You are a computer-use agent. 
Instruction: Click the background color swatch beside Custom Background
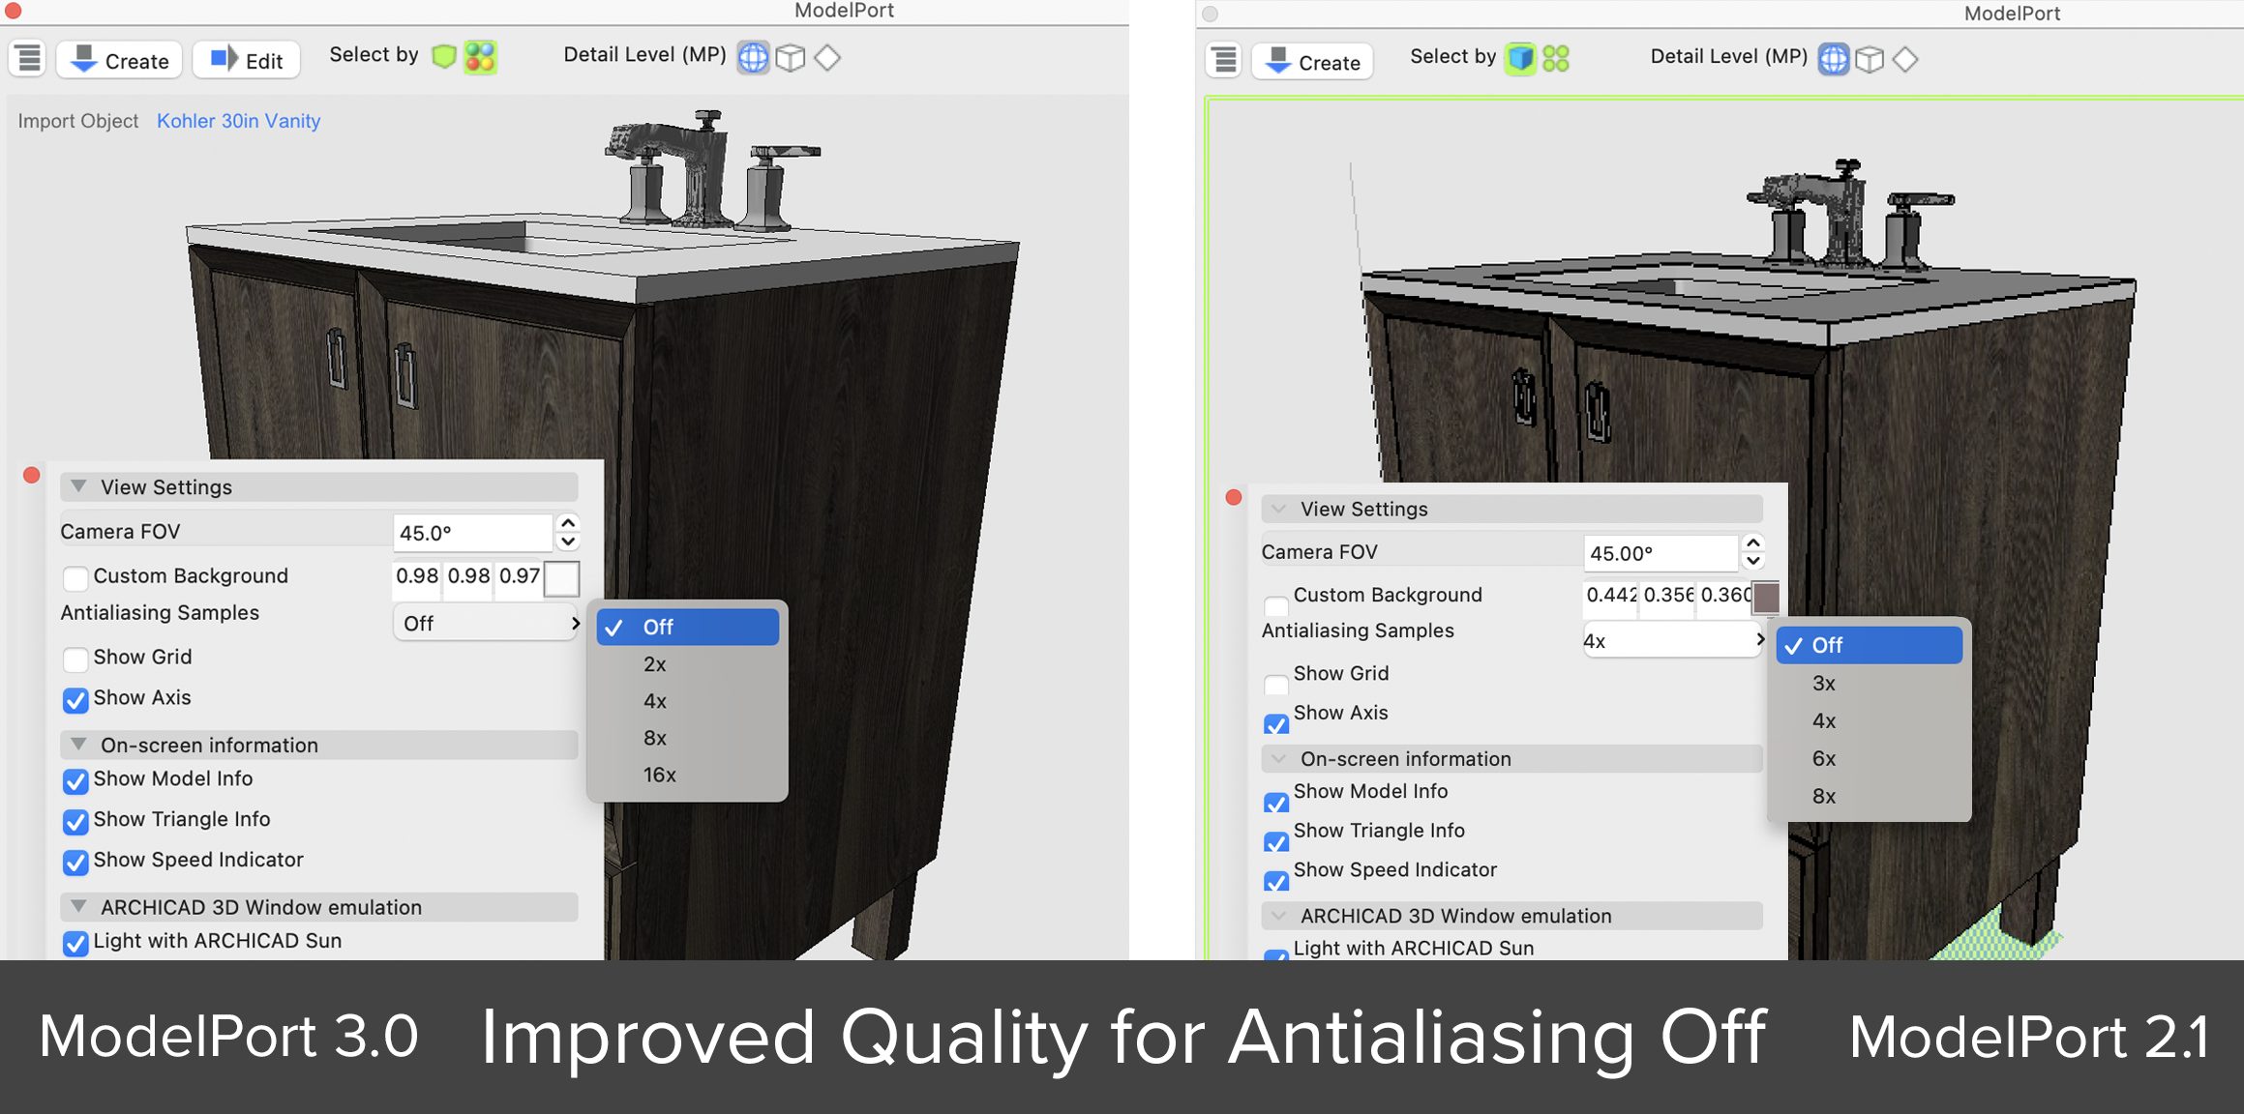click(560, 578)
